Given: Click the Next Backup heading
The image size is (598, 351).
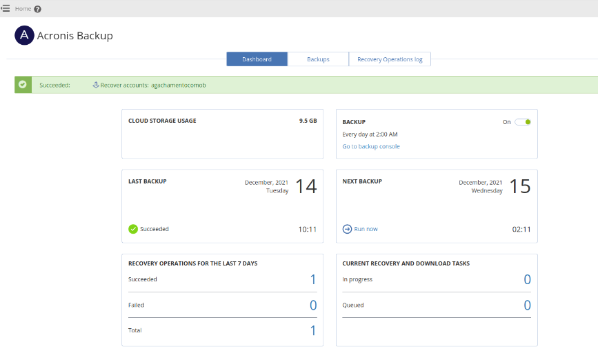Looking at the screenshot, I should (362, 181).
